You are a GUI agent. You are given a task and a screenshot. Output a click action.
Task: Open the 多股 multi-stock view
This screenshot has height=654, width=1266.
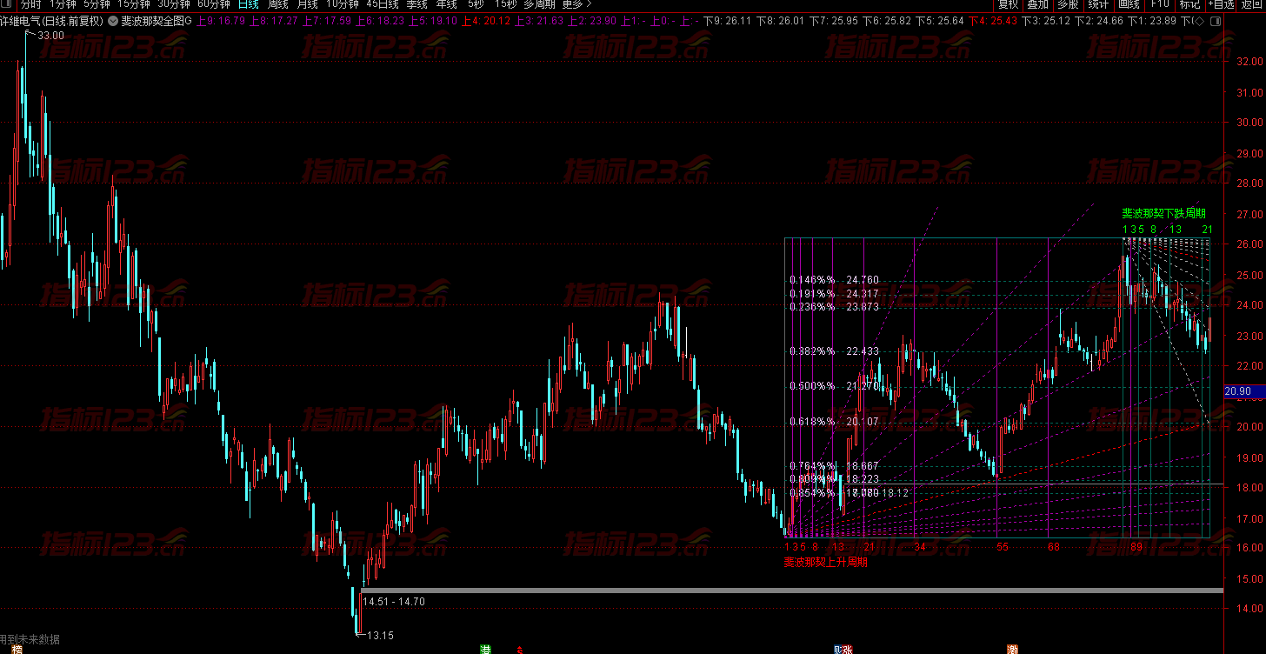pos(1068,4)
